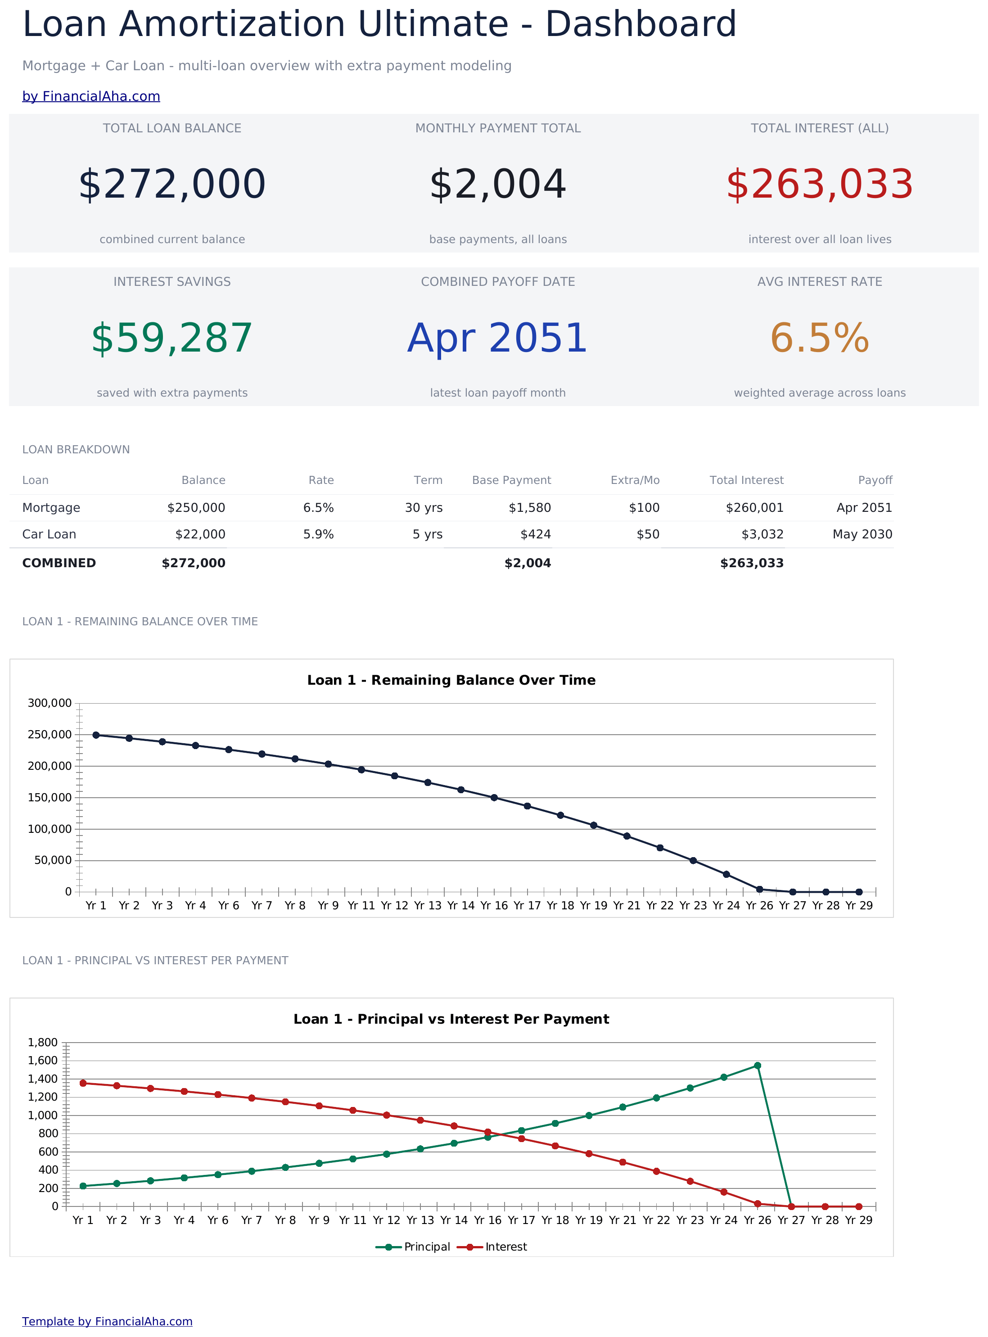
Task: Click the dashboard title 'Loan Amortization Ultimate - Dashboard'
Action: [x=379, y=24]
